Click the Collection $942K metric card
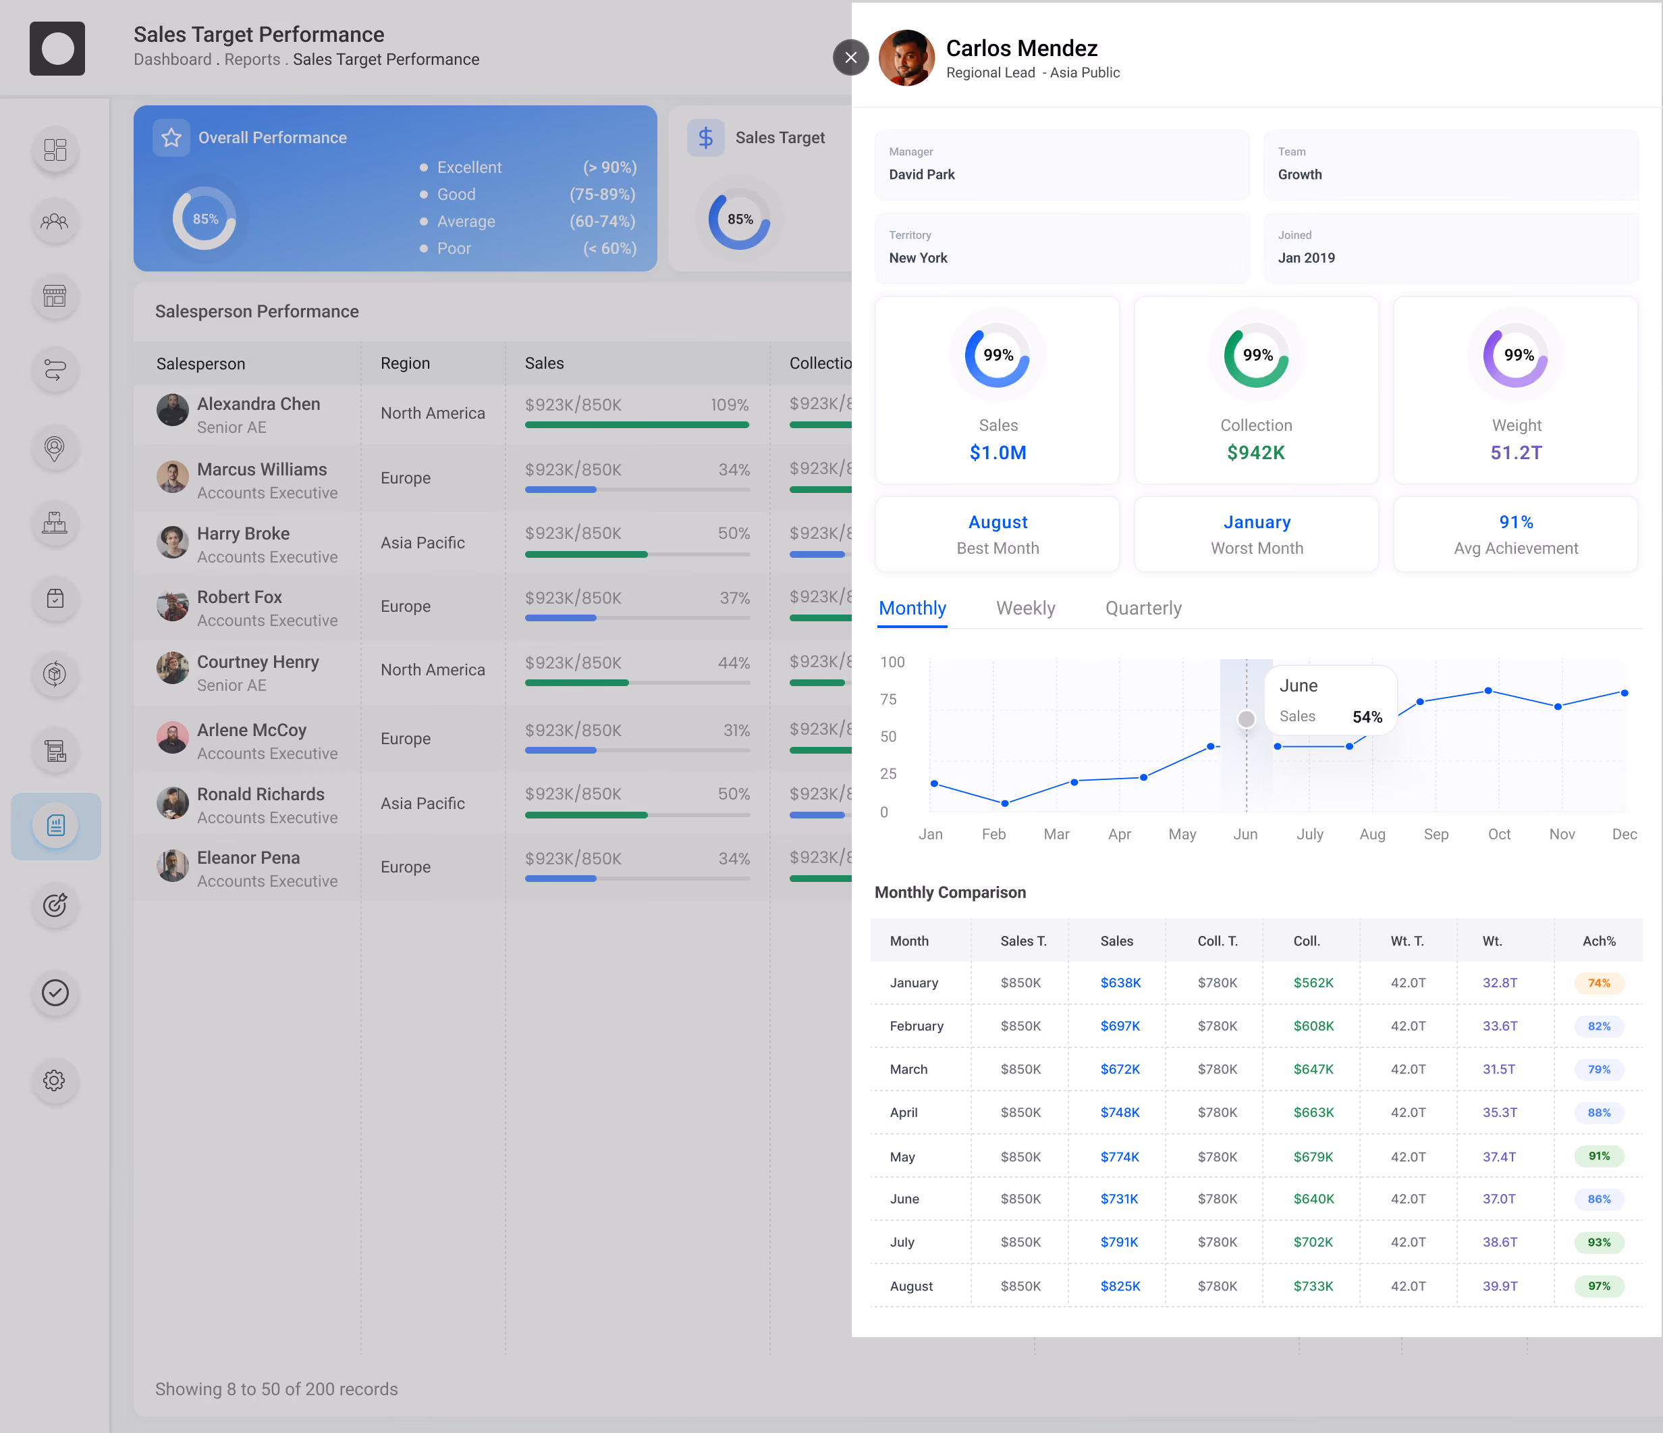The width and height of the screenshot is (1663, 1433). [x=1256, y=390]
